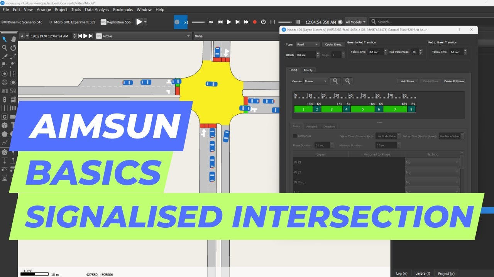Open the Layers panel tab
This screenshot has width=494, height=277.
(423, 274)
